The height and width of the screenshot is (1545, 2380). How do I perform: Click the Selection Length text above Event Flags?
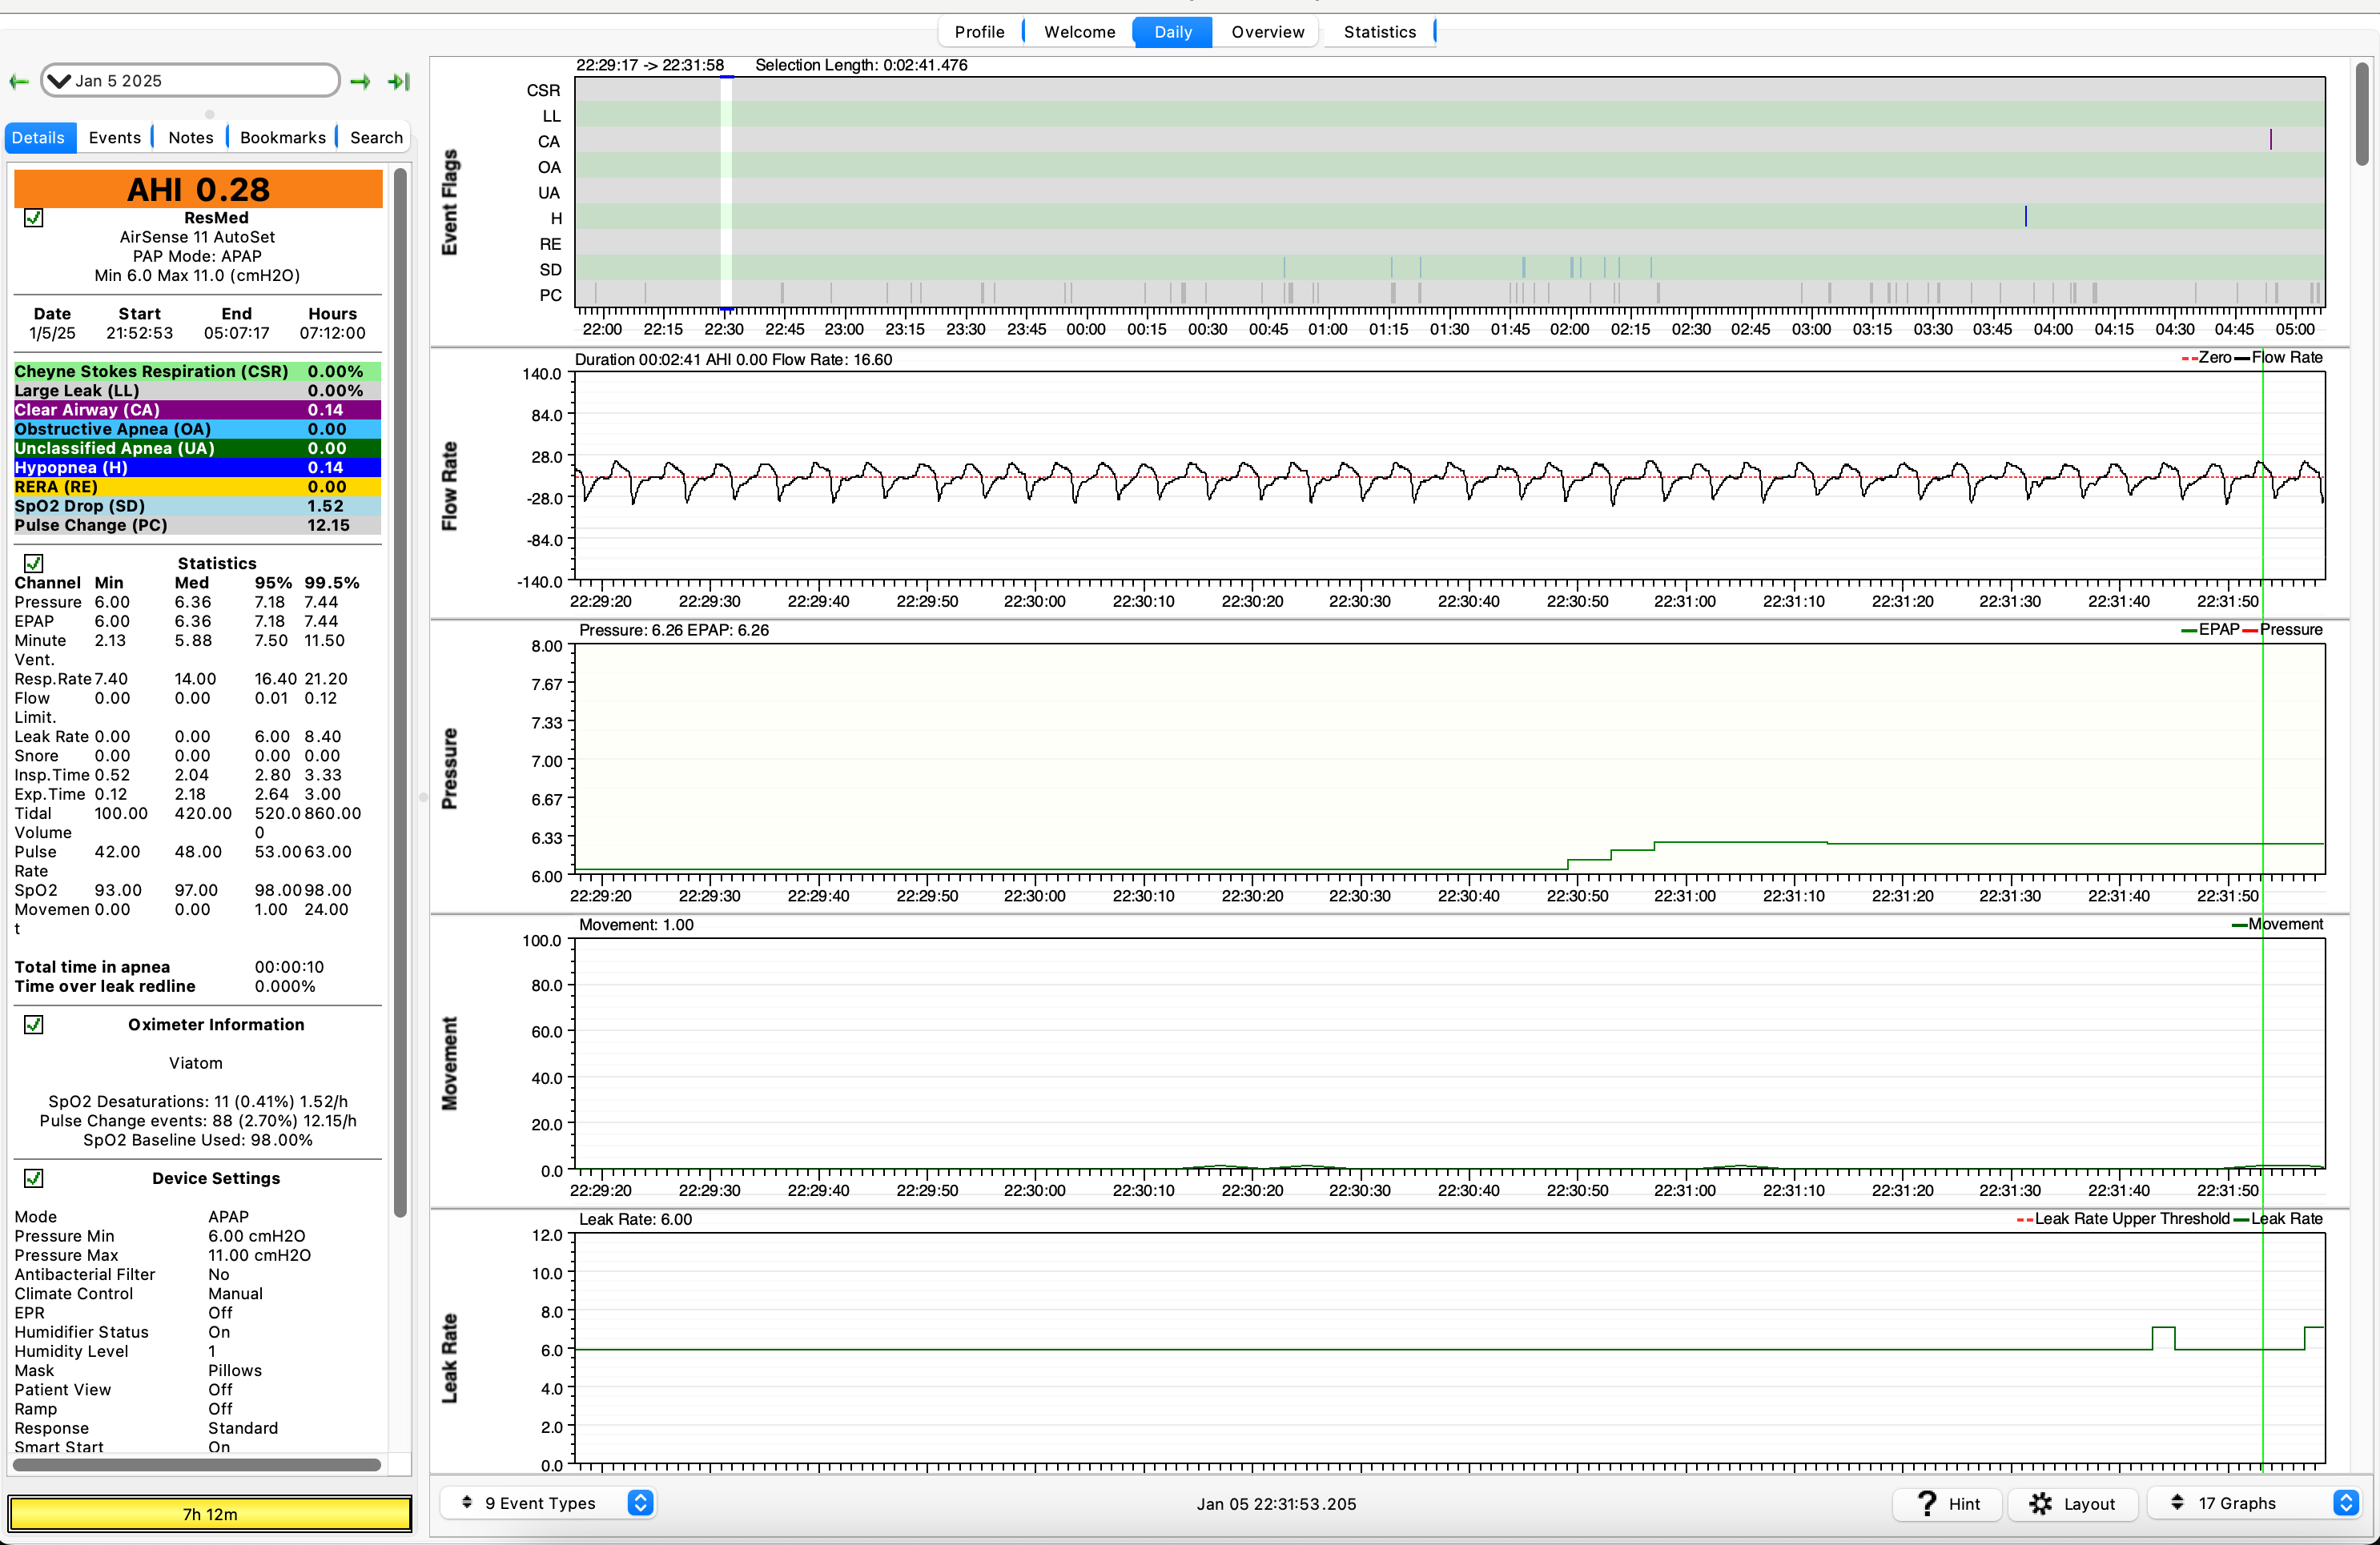point(861,65)
